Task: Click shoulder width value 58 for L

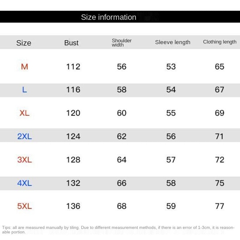Action: click(x=122, y=90)
